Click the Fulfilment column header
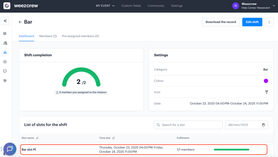The width and height of the screenshot is (278, 157). (183, 138)
